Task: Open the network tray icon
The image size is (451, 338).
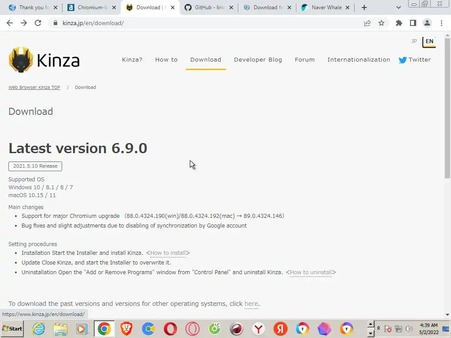Action: 398,329
